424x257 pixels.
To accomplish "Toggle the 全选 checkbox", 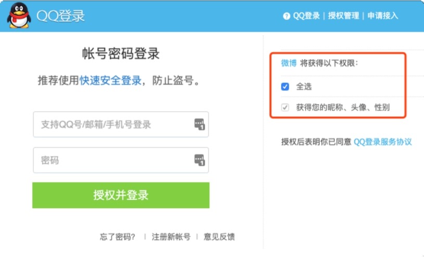I will click(x=285, y=86).
